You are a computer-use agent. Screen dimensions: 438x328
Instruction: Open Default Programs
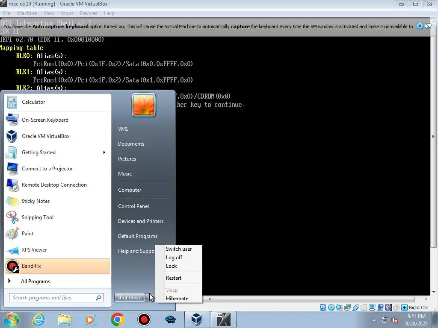(138, 236)
